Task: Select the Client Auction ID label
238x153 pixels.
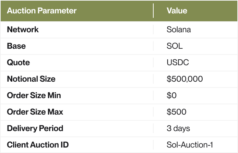Action: pyautogui.click(x=38, y=145)
